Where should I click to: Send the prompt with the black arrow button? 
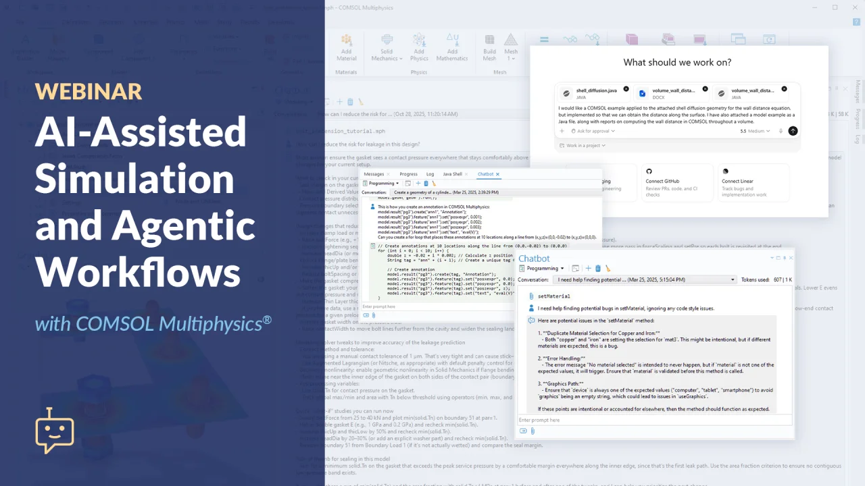(793, 131)
